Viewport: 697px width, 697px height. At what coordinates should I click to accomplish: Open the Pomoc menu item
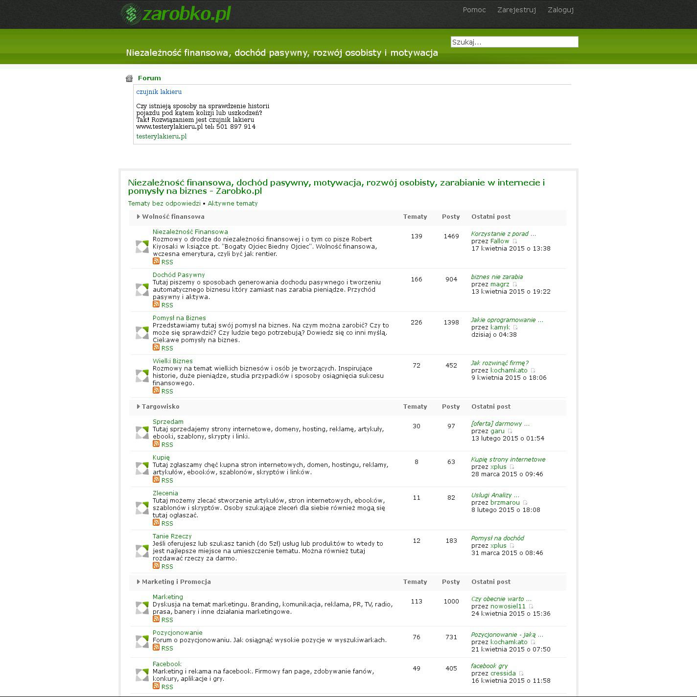pos(474,10)
